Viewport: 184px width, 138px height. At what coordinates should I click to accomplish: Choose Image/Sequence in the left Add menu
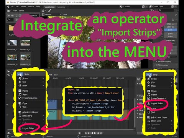coord(31,98)
